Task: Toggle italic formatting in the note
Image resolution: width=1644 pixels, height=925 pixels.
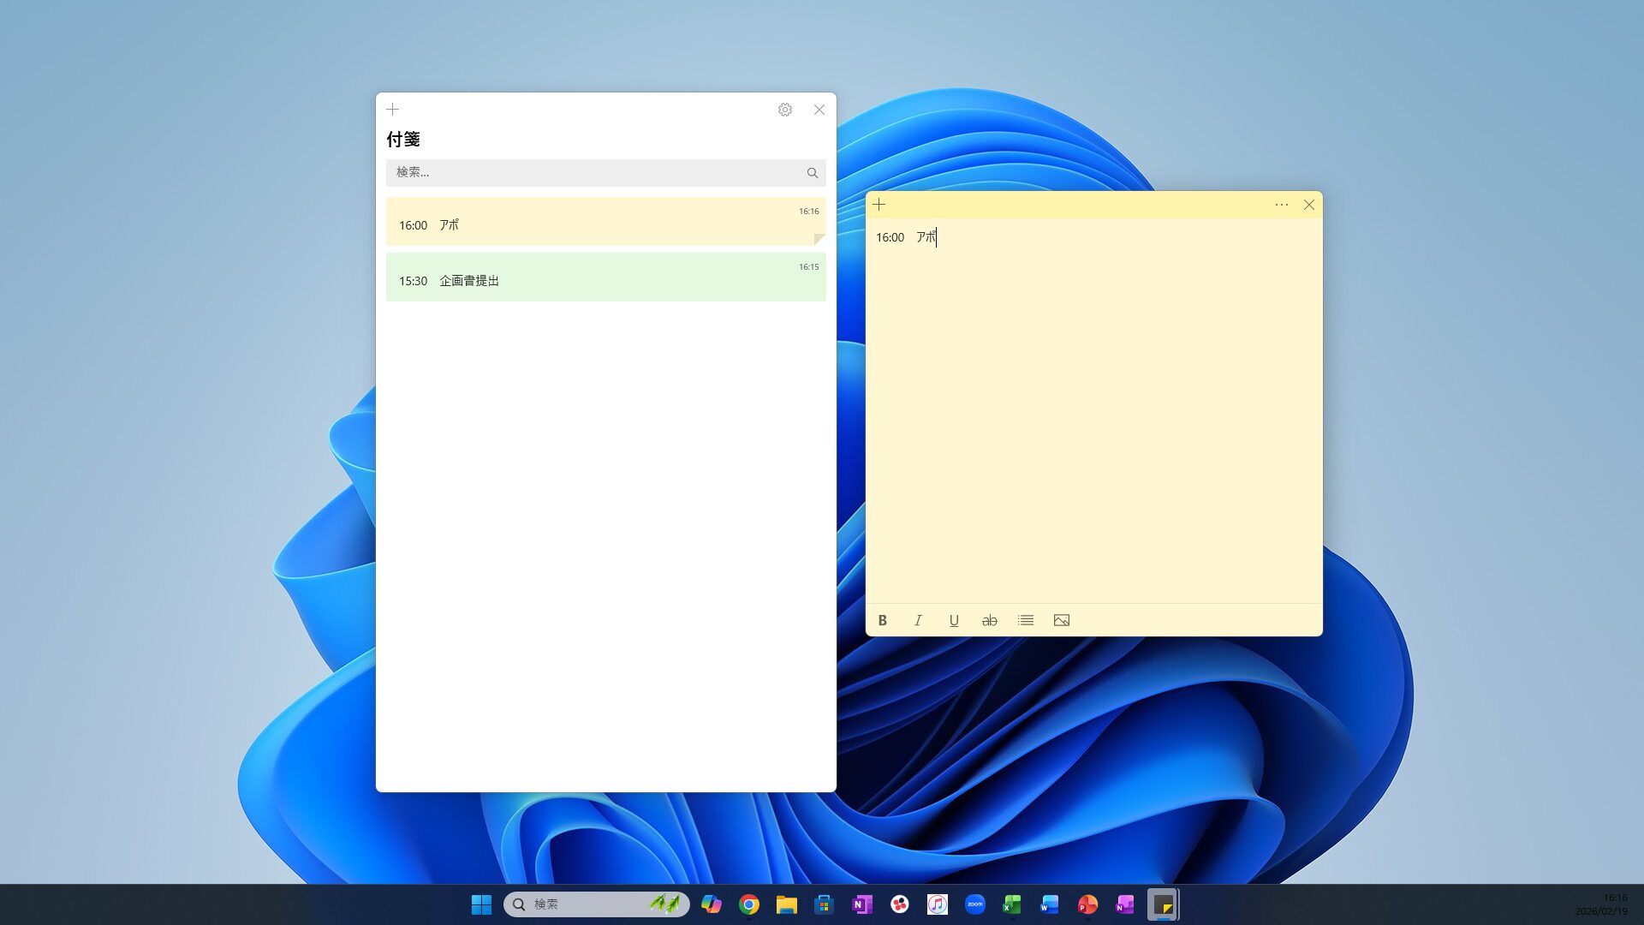Action: (x=918, y=620)
